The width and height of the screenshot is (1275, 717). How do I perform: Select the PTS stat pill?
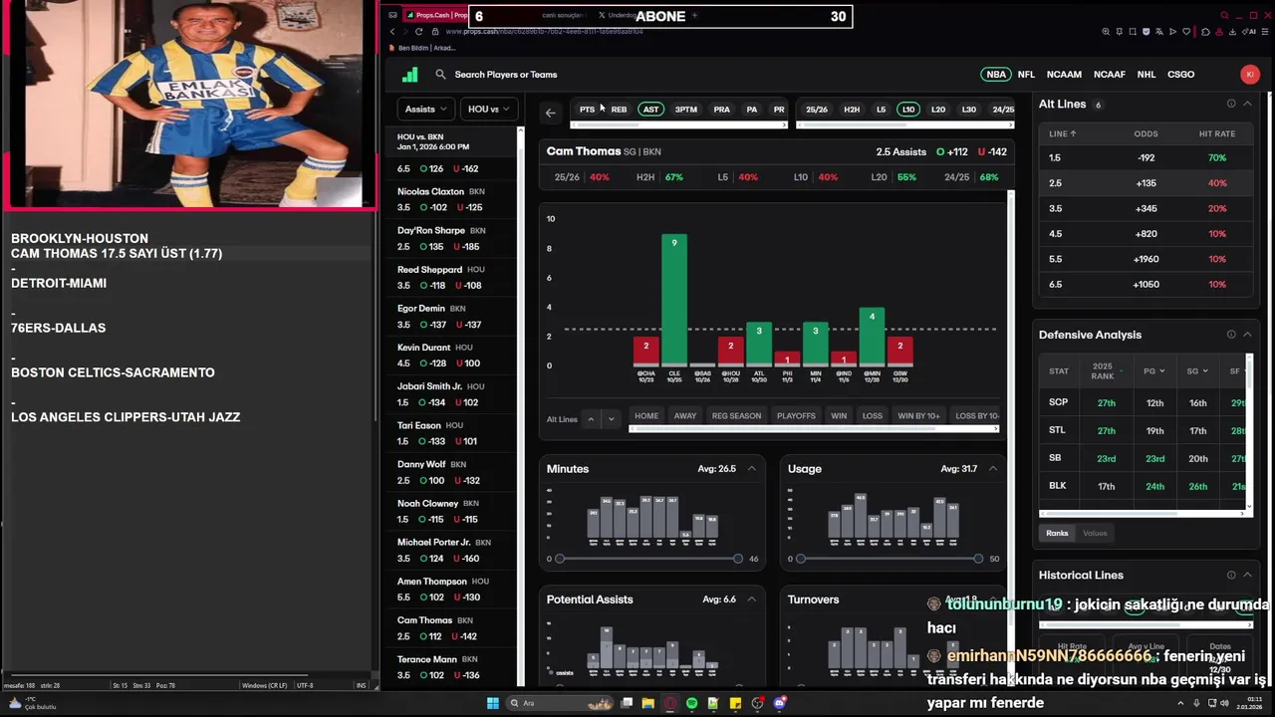coord(587,110)
